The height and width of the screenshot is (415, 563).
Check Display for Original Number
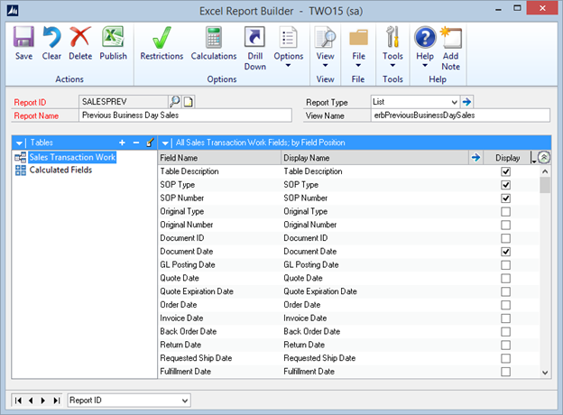tap(505, 225)
